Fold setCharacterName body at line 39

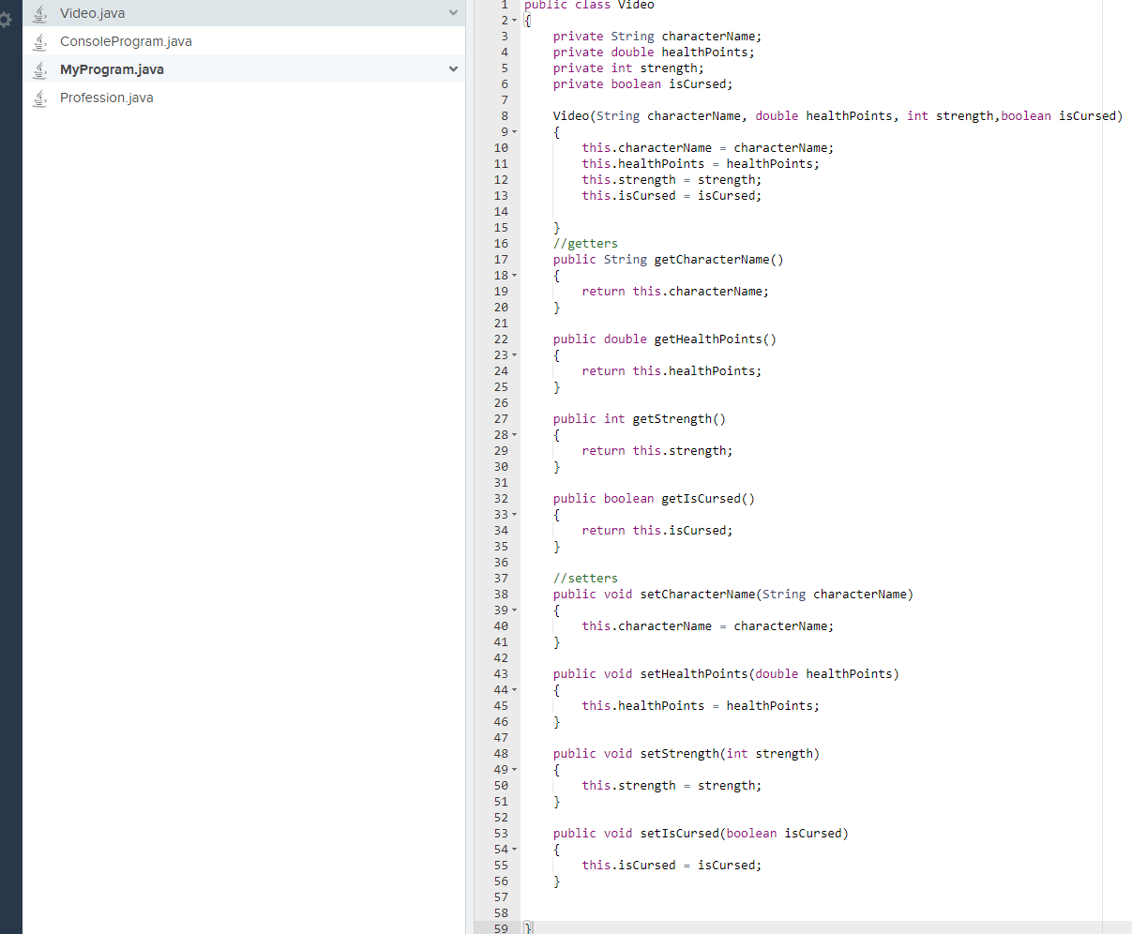tap(514, 610)
